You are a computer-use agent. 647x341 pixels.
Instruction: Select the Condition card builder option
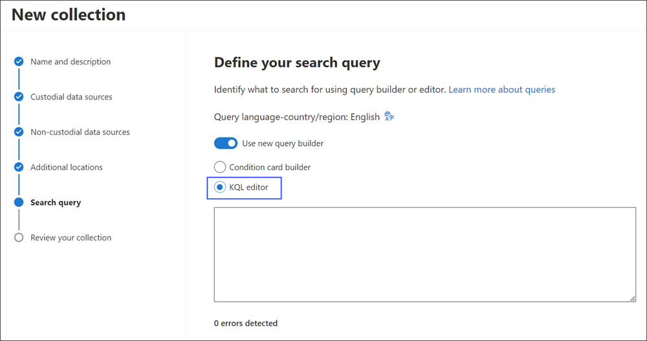tap(220, 167)
